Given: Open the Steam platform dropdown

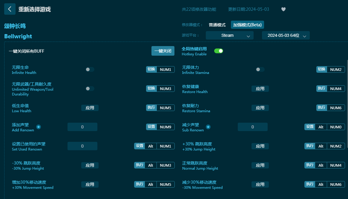Looking at the screenshot, I should click(230, 35).
